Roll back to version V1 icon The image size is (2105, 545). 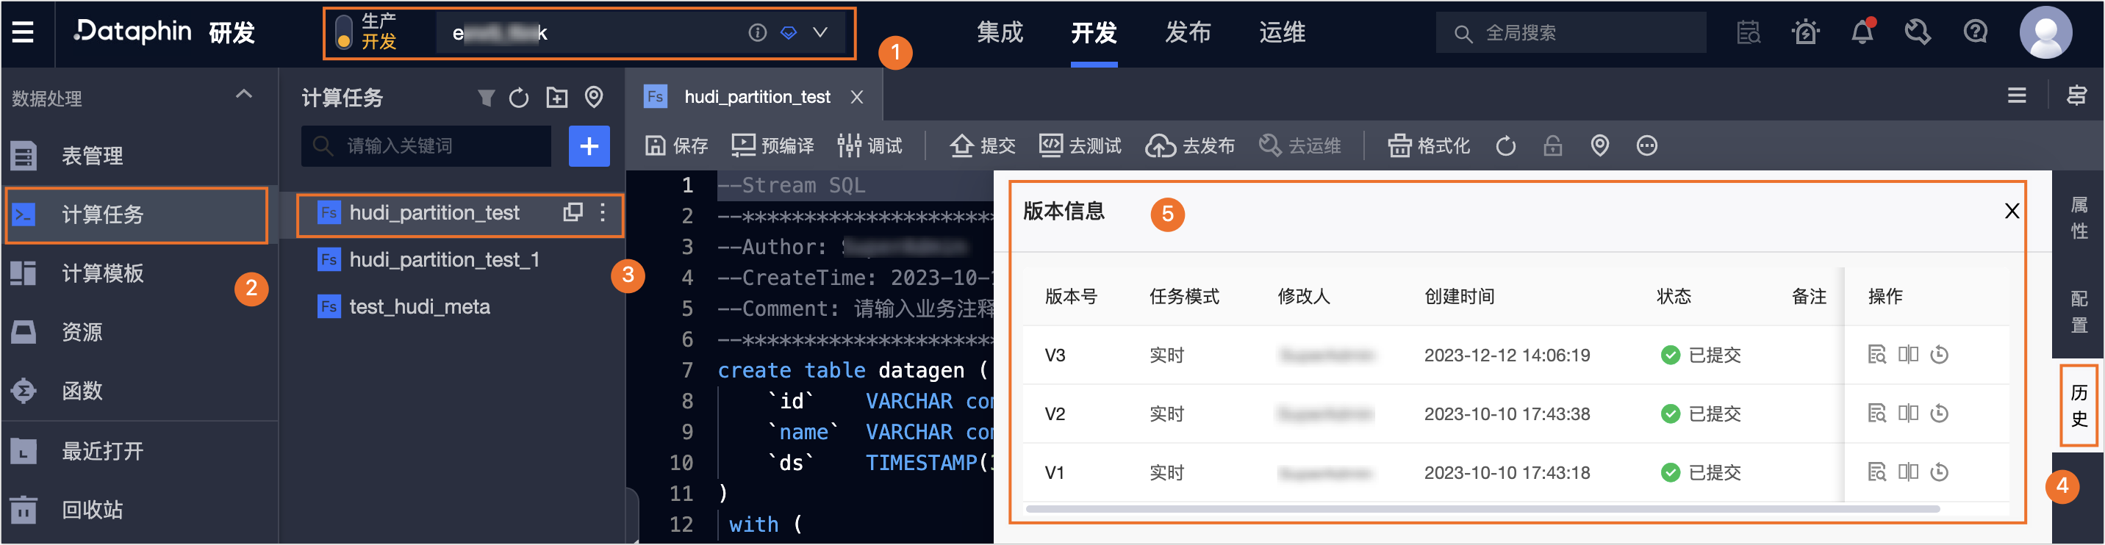[x=1939, y=472]
